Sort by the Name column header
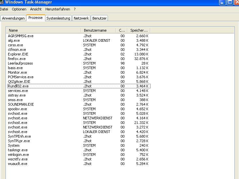Image resolution: width=239 pixels, height=179 pixels. (x=43, y=30)
